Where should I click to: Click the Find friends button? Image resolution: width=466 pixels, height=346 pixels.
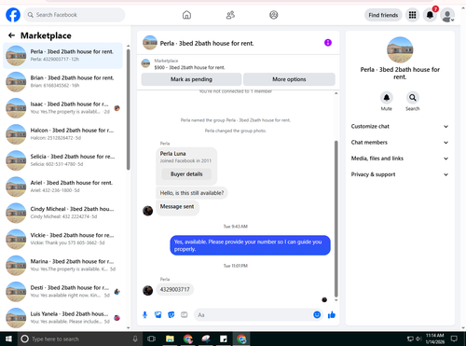pos(383,15)
